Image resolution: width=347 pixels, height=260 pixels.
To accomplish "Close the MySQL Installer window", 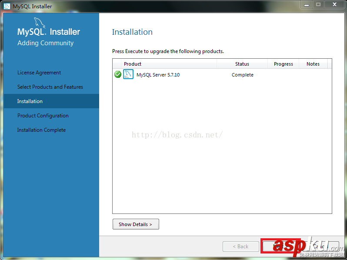I will pyautogui.click(x=334, y=5).
